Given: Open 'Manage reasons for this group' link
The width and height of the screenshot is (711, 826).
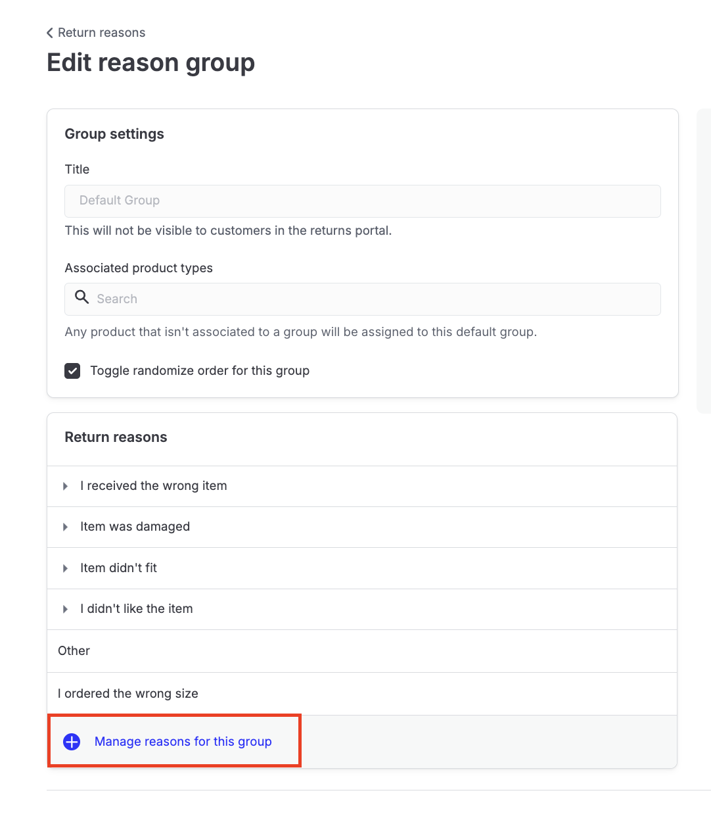Looking at the screenshot, I should tap(183, 742).
